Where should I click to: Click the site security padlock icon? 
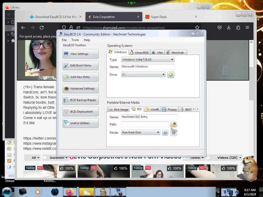[x=71, y=27]
